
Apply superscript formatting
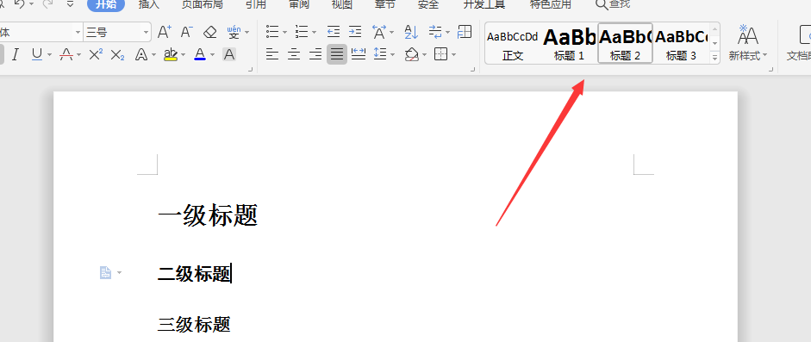96,54
